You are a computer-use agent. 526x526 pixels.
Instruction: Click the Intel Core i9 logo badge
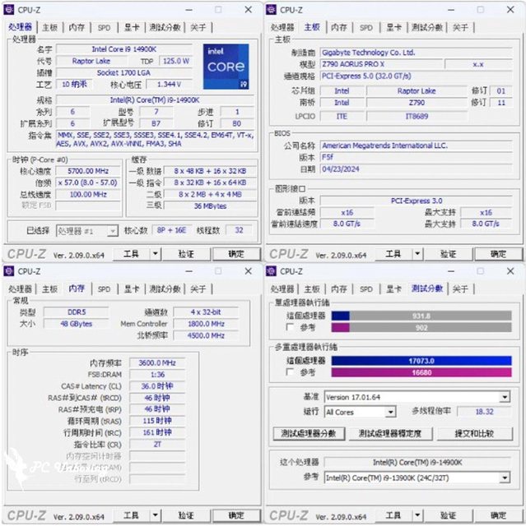(225, 67)
